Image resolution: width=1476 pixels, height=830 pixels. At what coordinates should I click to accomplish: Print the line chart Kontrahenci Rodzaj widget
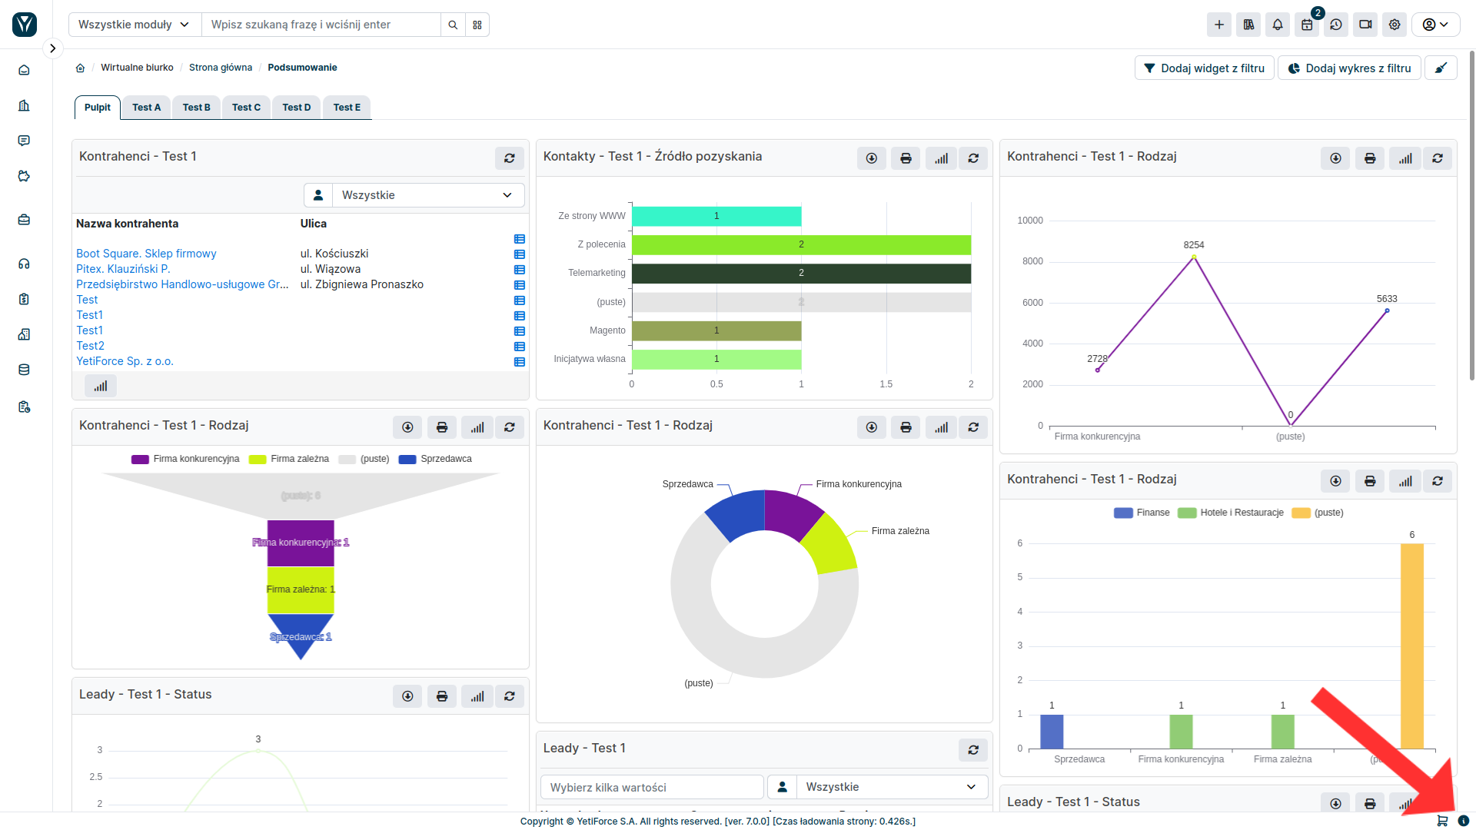tap(1370, 158)
